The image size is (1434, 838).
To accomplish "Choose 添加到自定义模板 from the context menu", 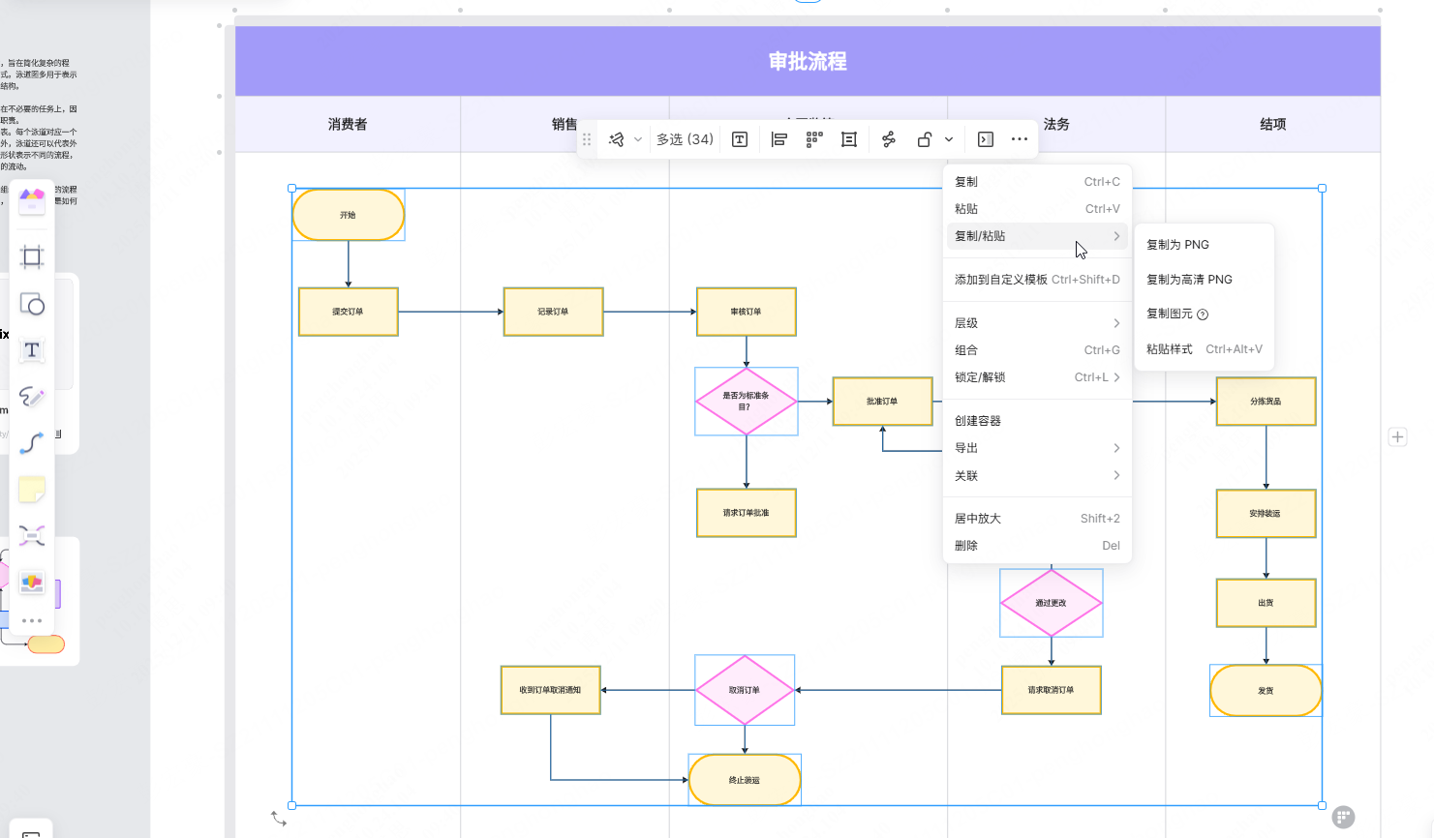I will click(1037, 280).
